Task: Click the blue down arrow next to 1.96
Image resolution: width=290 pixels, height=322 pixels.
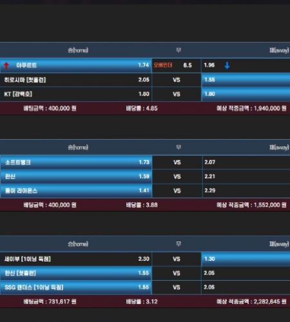Action: click(227, 66)
